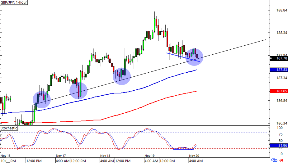Click the 75 level on stochastic axis
Screen dimensions: 288x163
coord(281,134)
